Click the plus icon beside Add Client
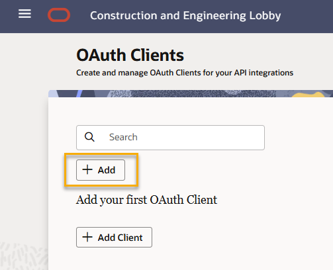The height and width of the screenshot is (270, 333). click(87, 237)
